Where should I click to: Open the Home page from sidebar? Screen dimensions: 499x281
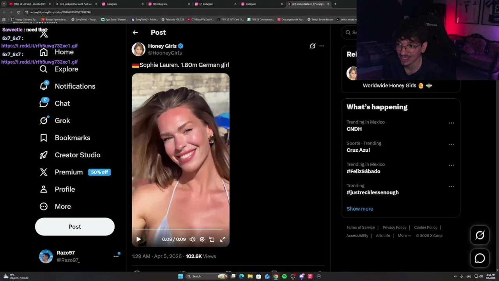pyautogui.click(x=57, y=52)
